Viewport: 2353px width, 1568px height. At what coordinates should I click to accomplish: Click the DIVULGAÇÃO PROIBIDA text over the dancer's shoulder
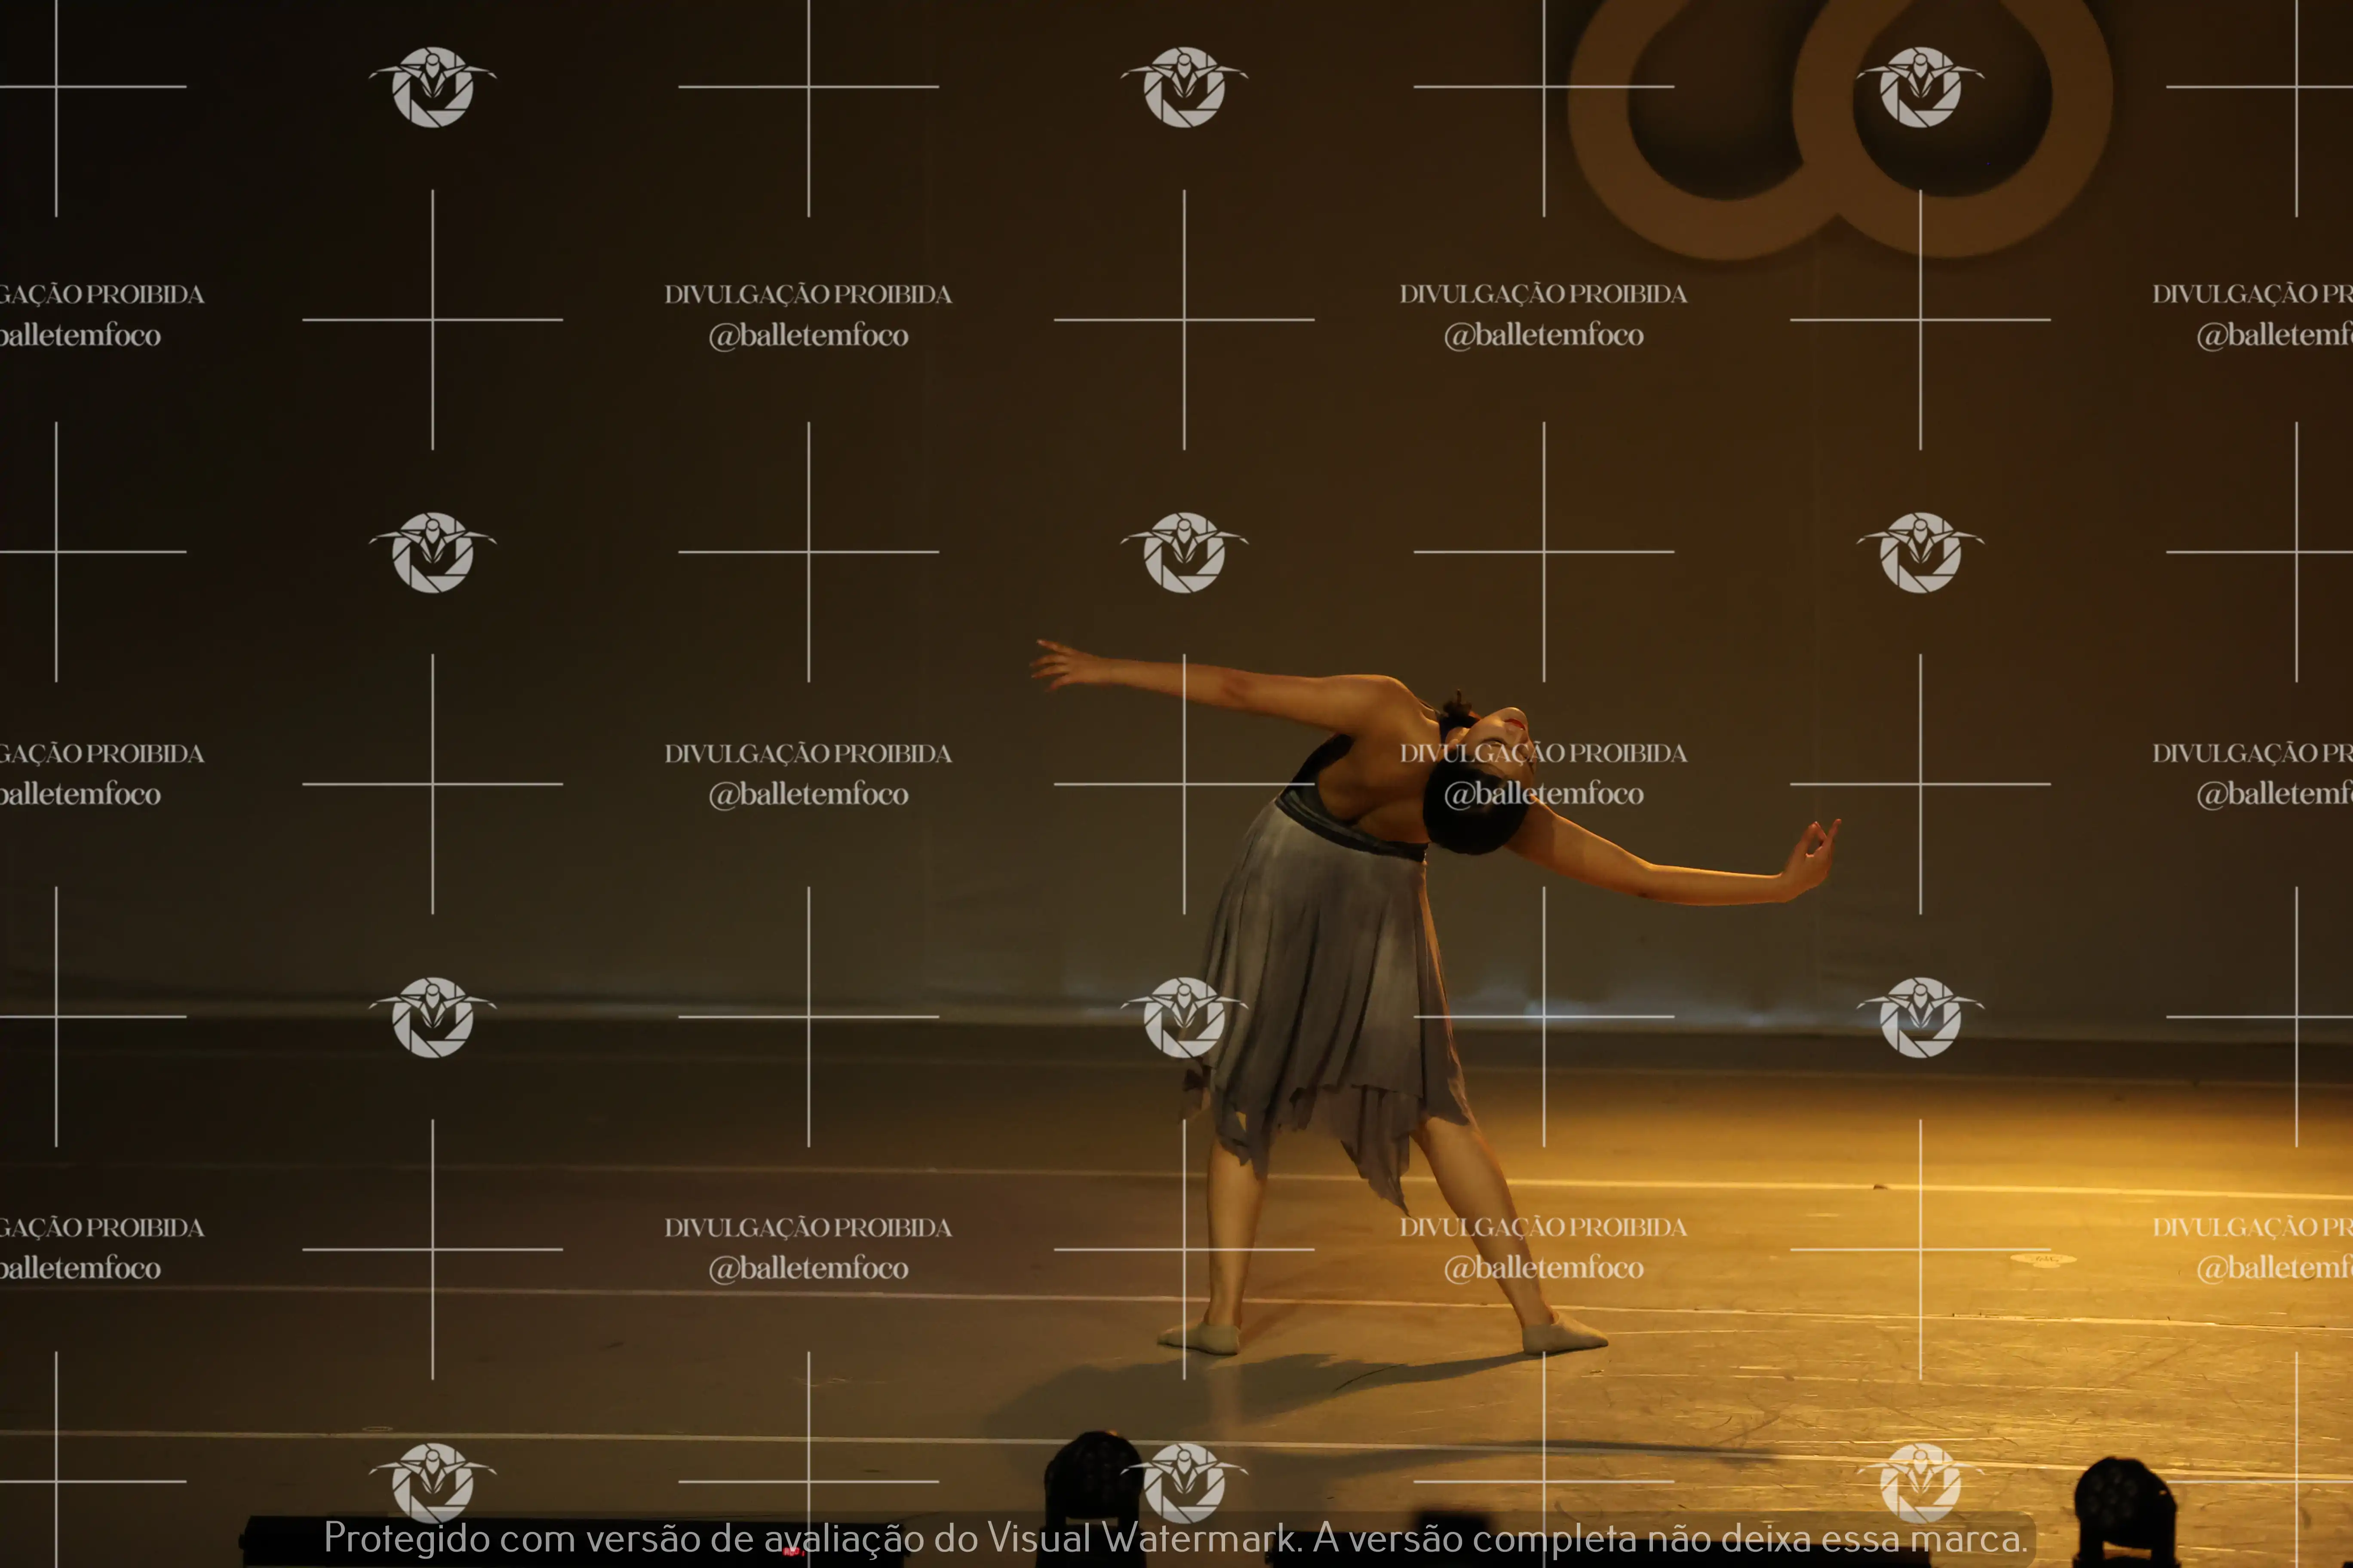pos(1543,753)
